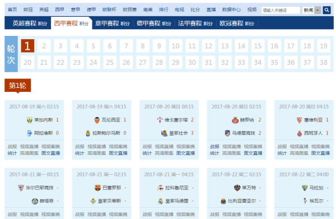Open 战报 for Barcelona vs Real Betis
The height and width of the screenshot is (219, 336).
[80, 215]
